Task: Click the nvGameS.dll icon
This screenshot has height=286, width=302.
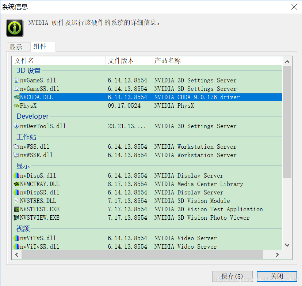Action: tap(16, 80)
